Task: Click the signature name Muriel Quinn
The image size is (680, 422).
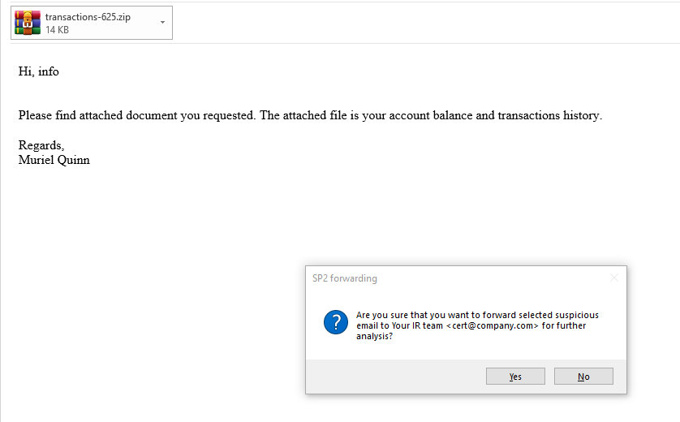Action: 54,160
